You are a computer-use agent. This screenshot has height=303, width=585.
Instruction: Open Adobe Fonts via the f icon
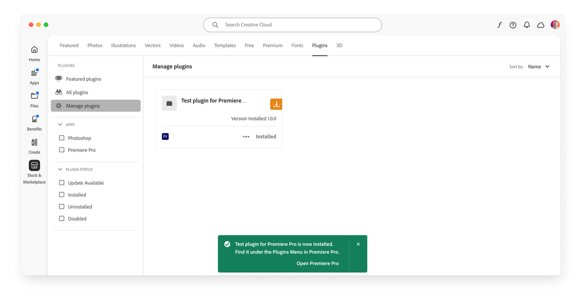499,25
